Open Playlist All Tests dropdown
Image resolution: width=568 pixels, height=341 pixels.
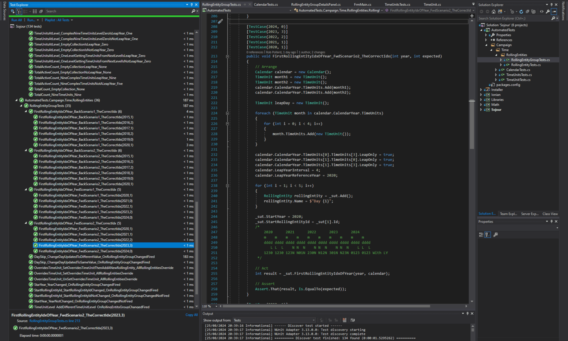pyautogui.click(x=59, y=20)
